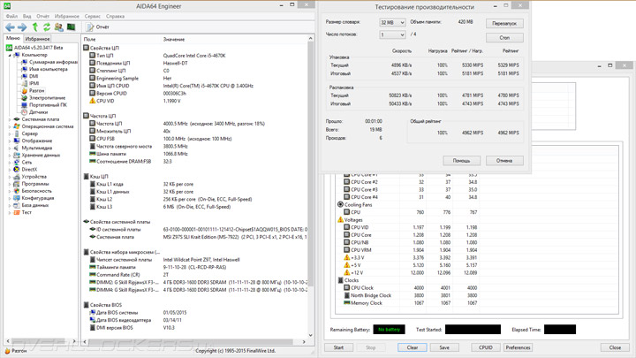Expand the Сервер tree node

(x=10, y=133)
